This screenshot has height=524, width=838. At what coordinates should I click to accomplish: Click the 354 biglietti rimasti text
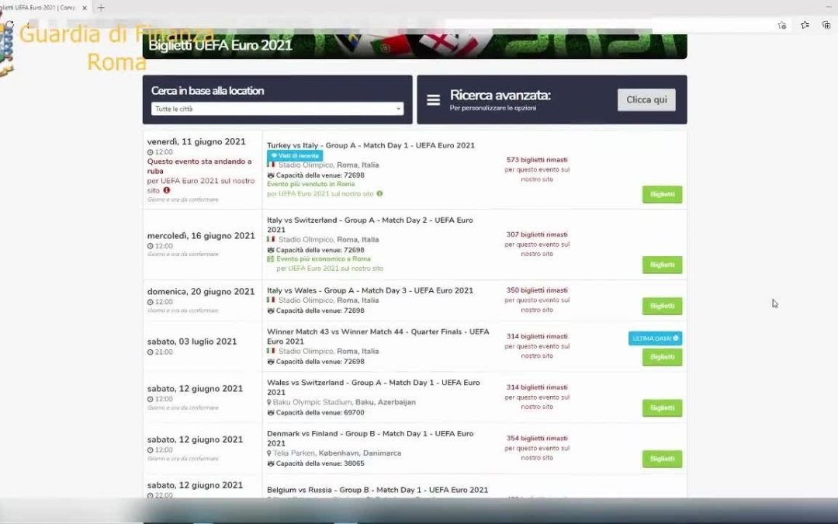537,439
